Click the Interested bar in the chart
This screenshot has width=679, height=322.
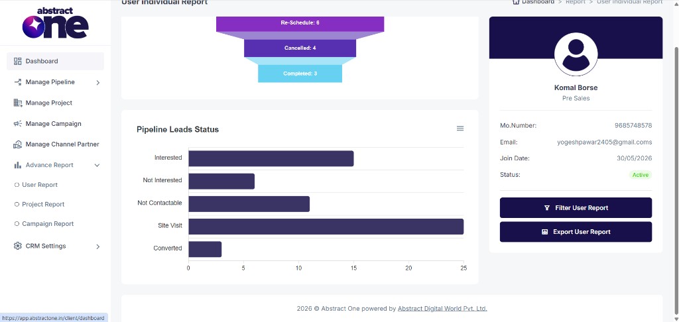(271, 158)
